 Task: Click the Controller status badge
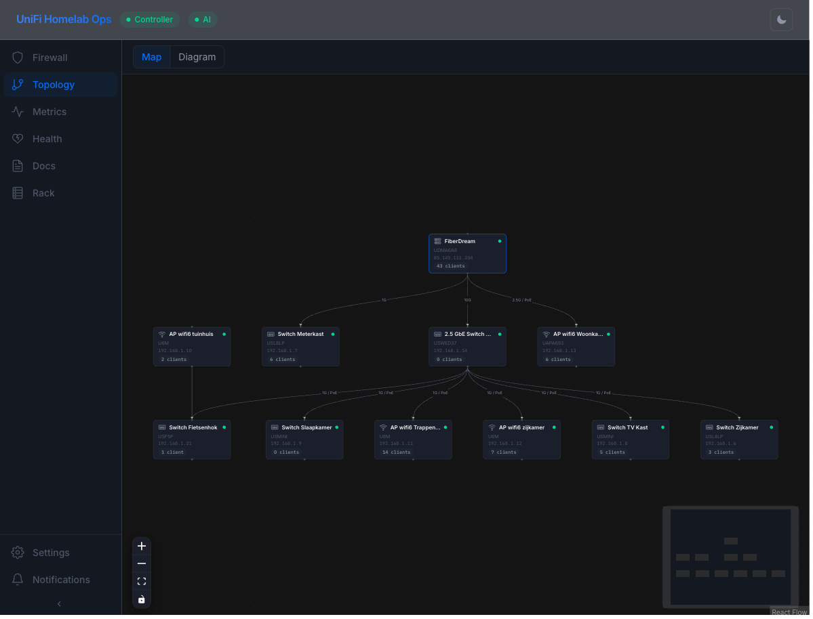[150, 20]
